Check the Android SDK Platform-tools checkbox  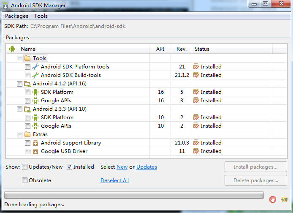point(27,67)
